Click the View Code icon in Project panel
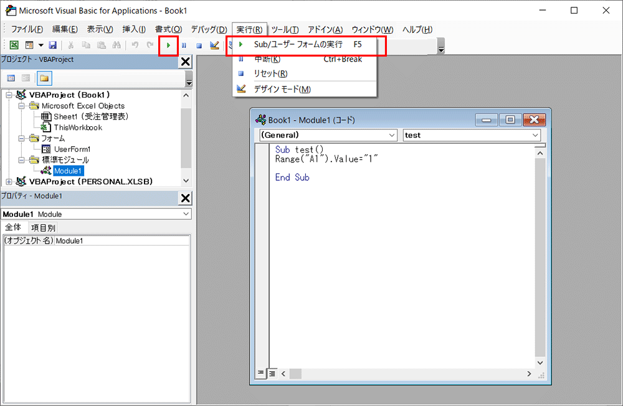 click(11, 78)
